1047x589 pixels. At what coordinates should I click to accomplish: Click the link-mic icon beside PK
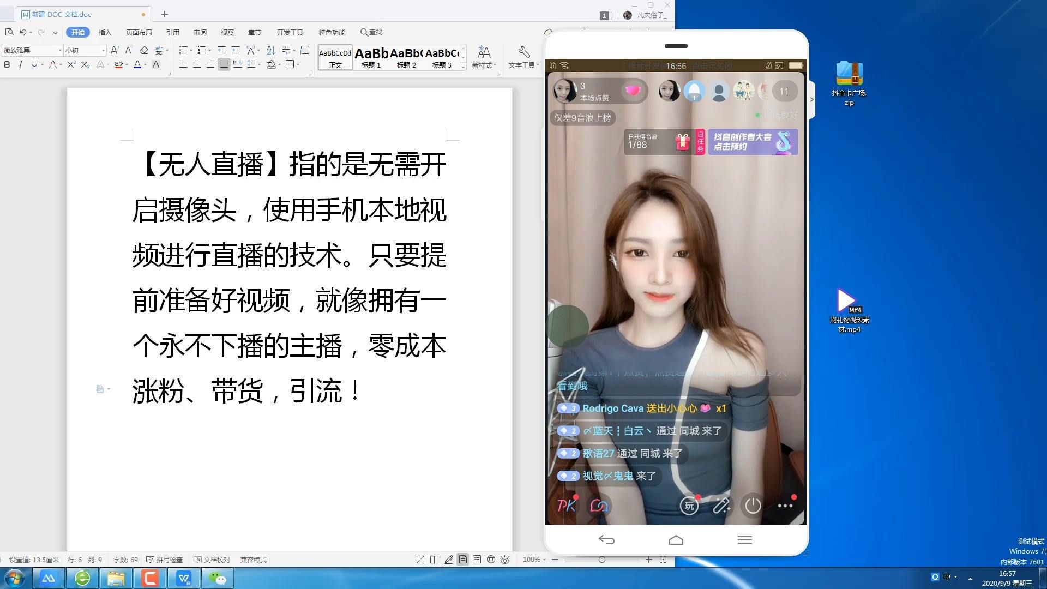pyautogui.click(x=599, y=506)
